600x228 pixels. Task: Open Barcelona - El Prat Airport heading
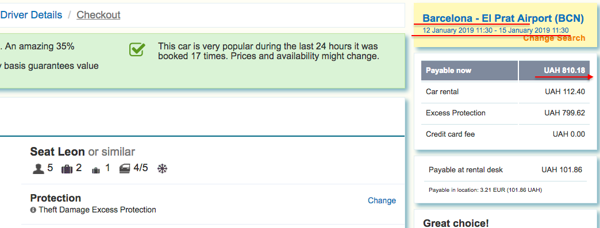(x=503, y=18)
